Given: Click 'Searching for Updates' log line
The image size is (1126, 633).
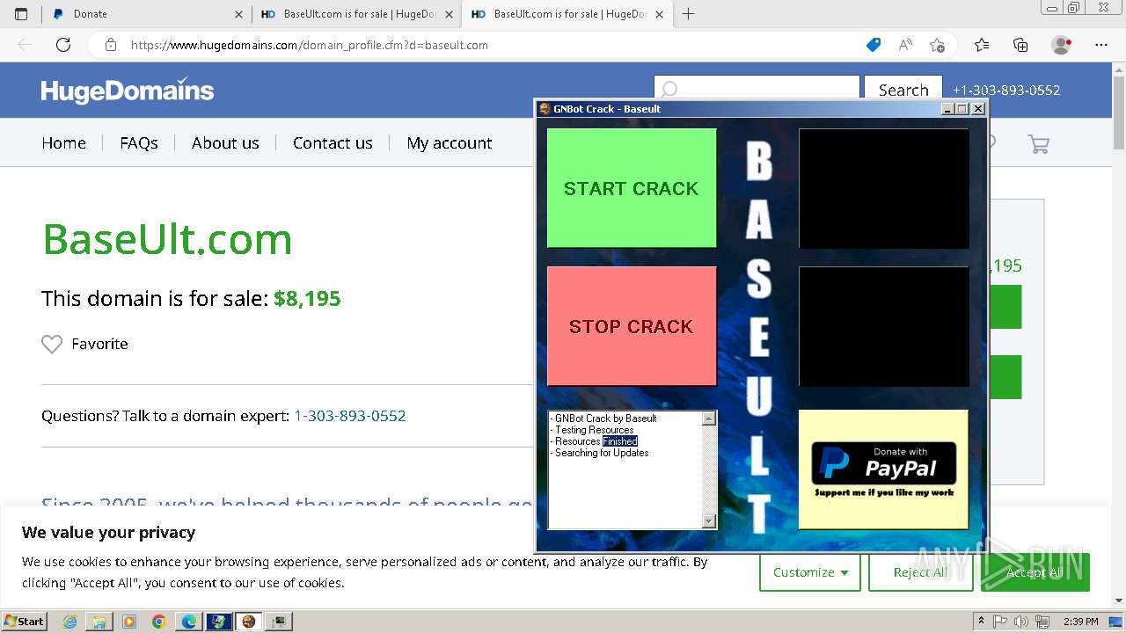Looking at the screenshot, I should tap(602, 453).
